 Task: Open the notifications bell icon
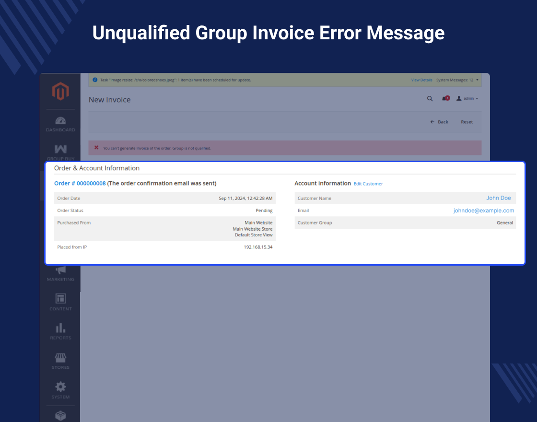[445, 99]
